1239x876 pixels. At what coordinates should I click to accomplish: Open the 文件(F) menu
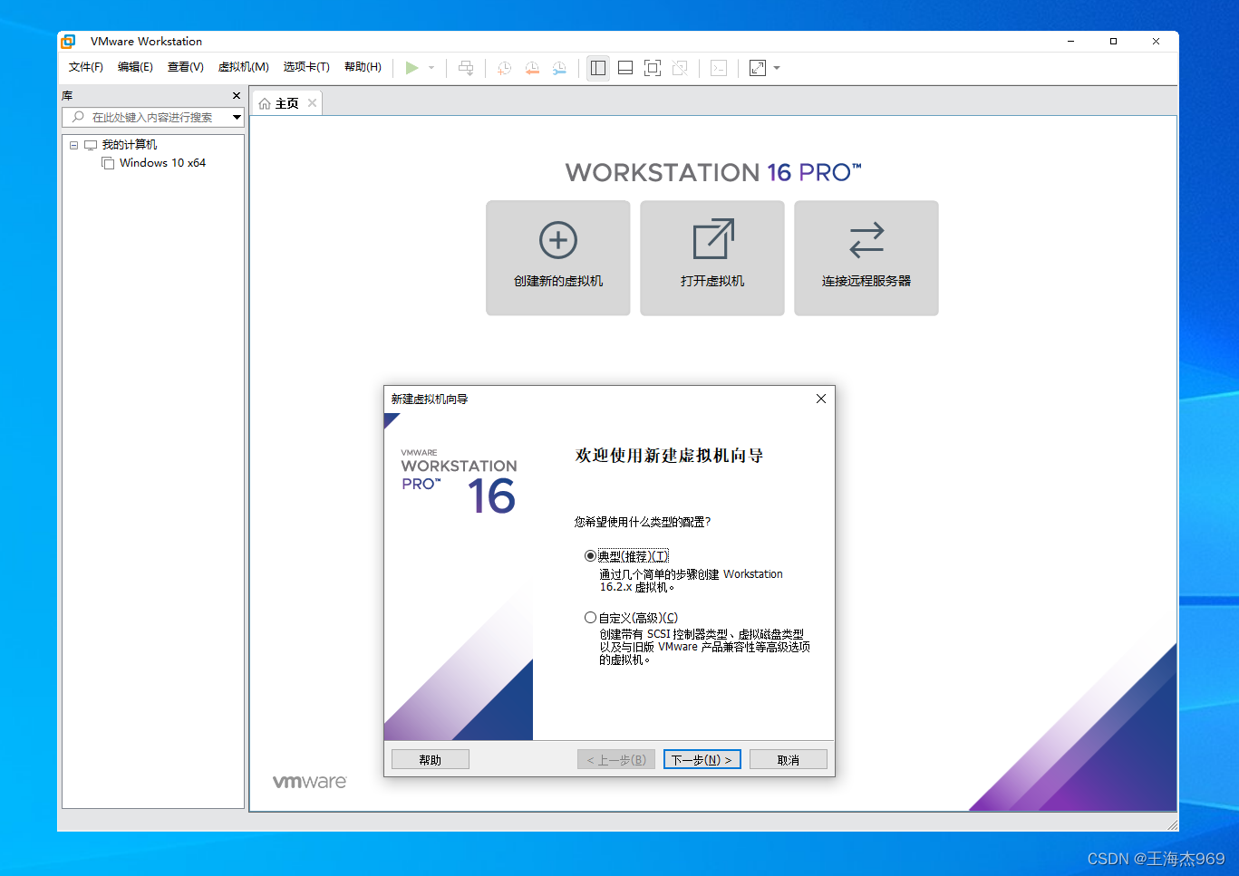pos(86,67)
